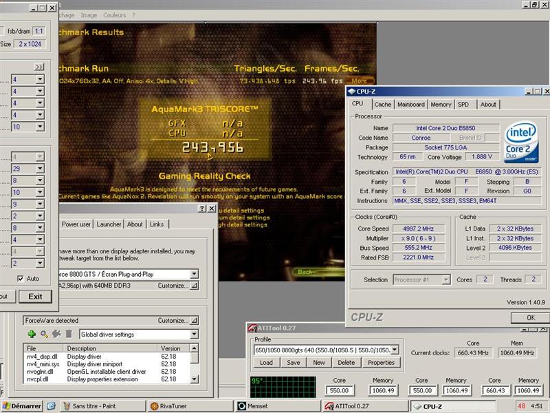
Task: Click the Memset double-arrow button
Action: coord(39,67)
